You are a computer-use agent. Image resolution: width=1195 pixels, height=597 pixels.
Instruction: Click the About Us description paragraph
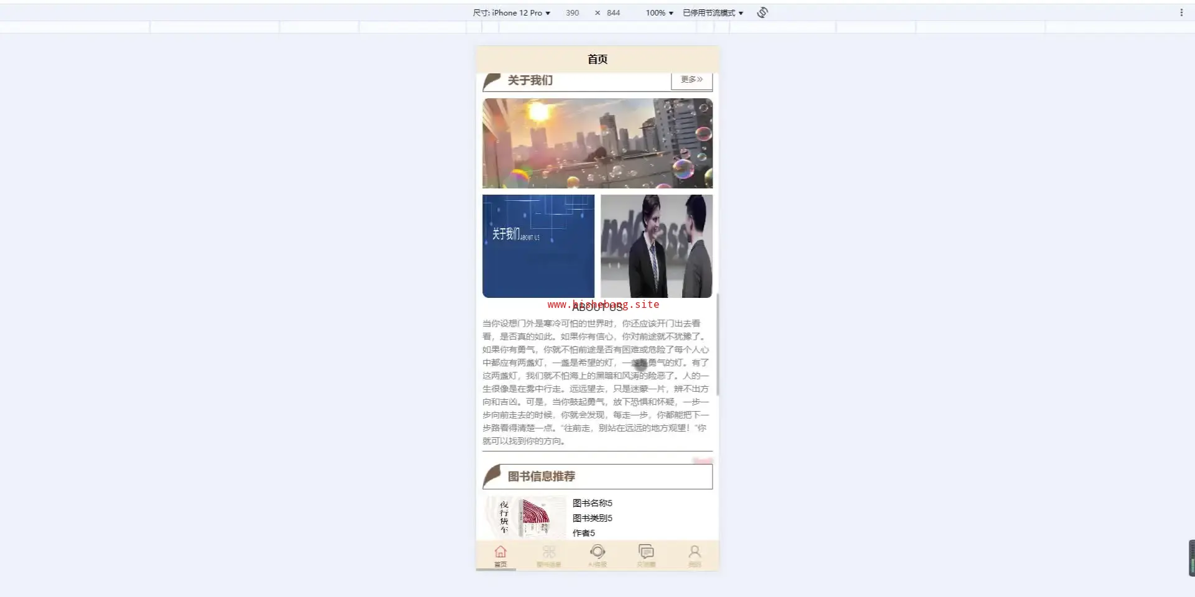596,382
